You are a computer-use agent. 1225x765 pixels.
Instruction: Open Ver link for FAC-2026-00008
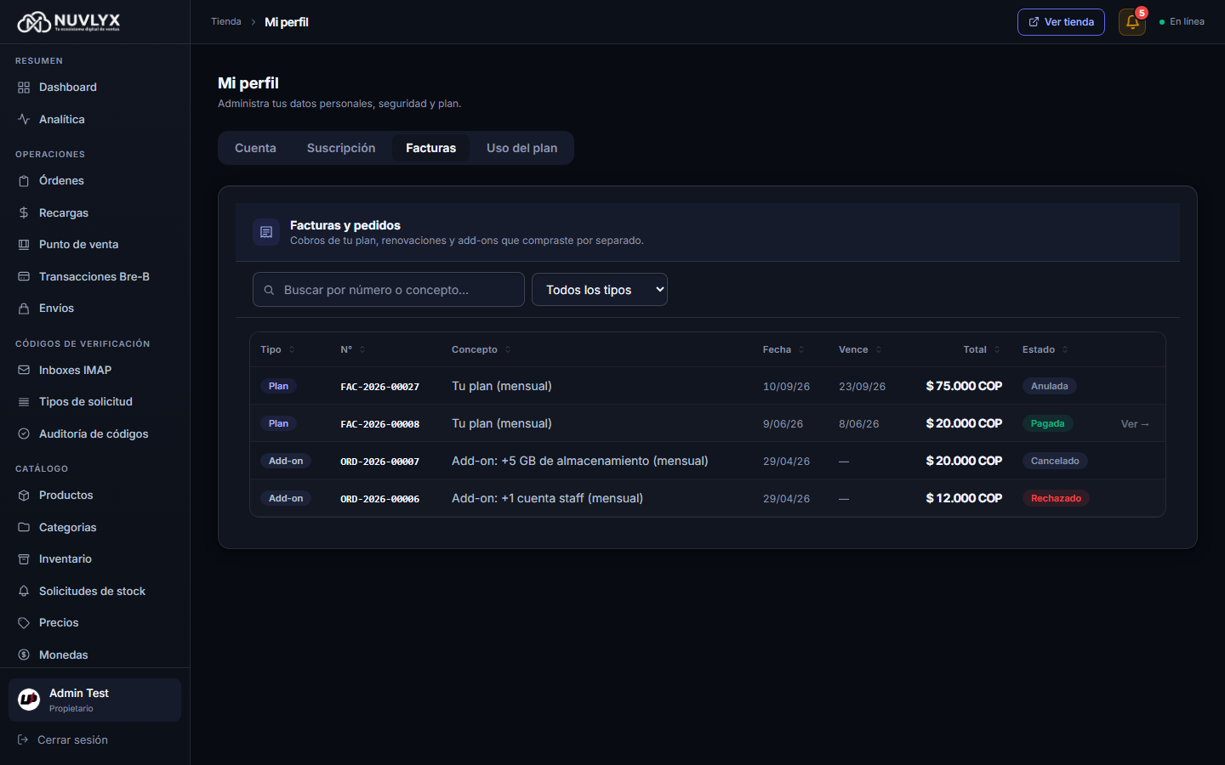(1135, 424)
